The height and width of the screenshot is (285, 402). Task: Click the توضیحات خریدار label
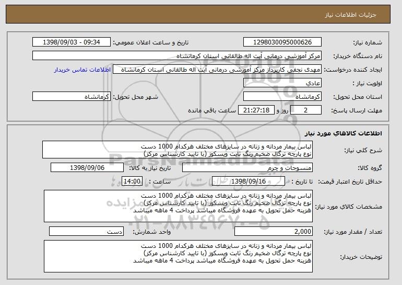click(361, 257)
